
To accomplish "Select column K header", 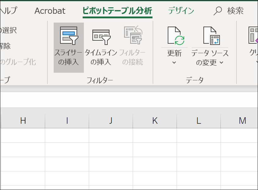I will [x=155, y=121].
